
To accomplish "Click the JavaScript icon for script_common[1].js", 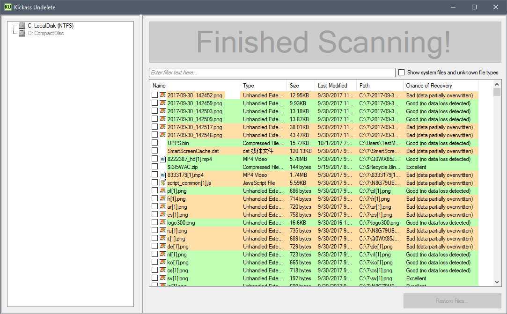I will (163, 183).
